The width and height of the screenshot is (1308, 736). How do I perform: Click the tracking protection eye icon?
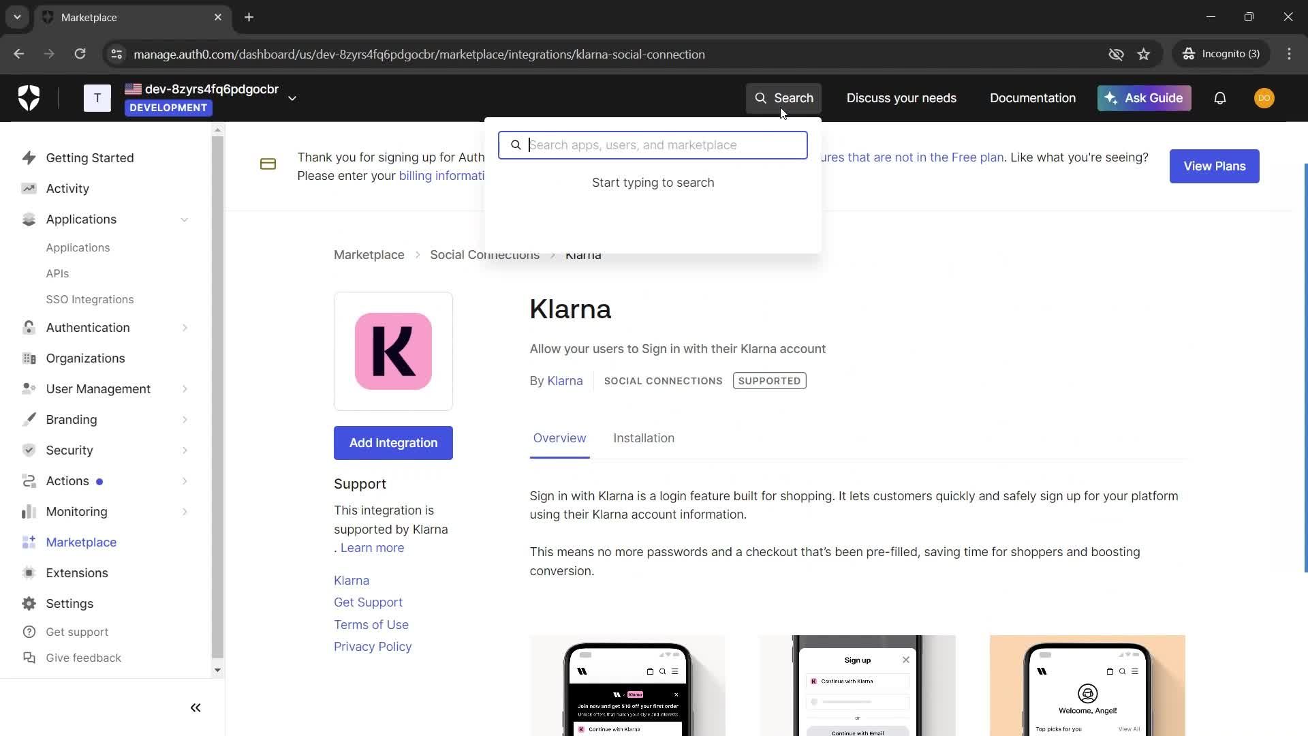click(1116, 54)
